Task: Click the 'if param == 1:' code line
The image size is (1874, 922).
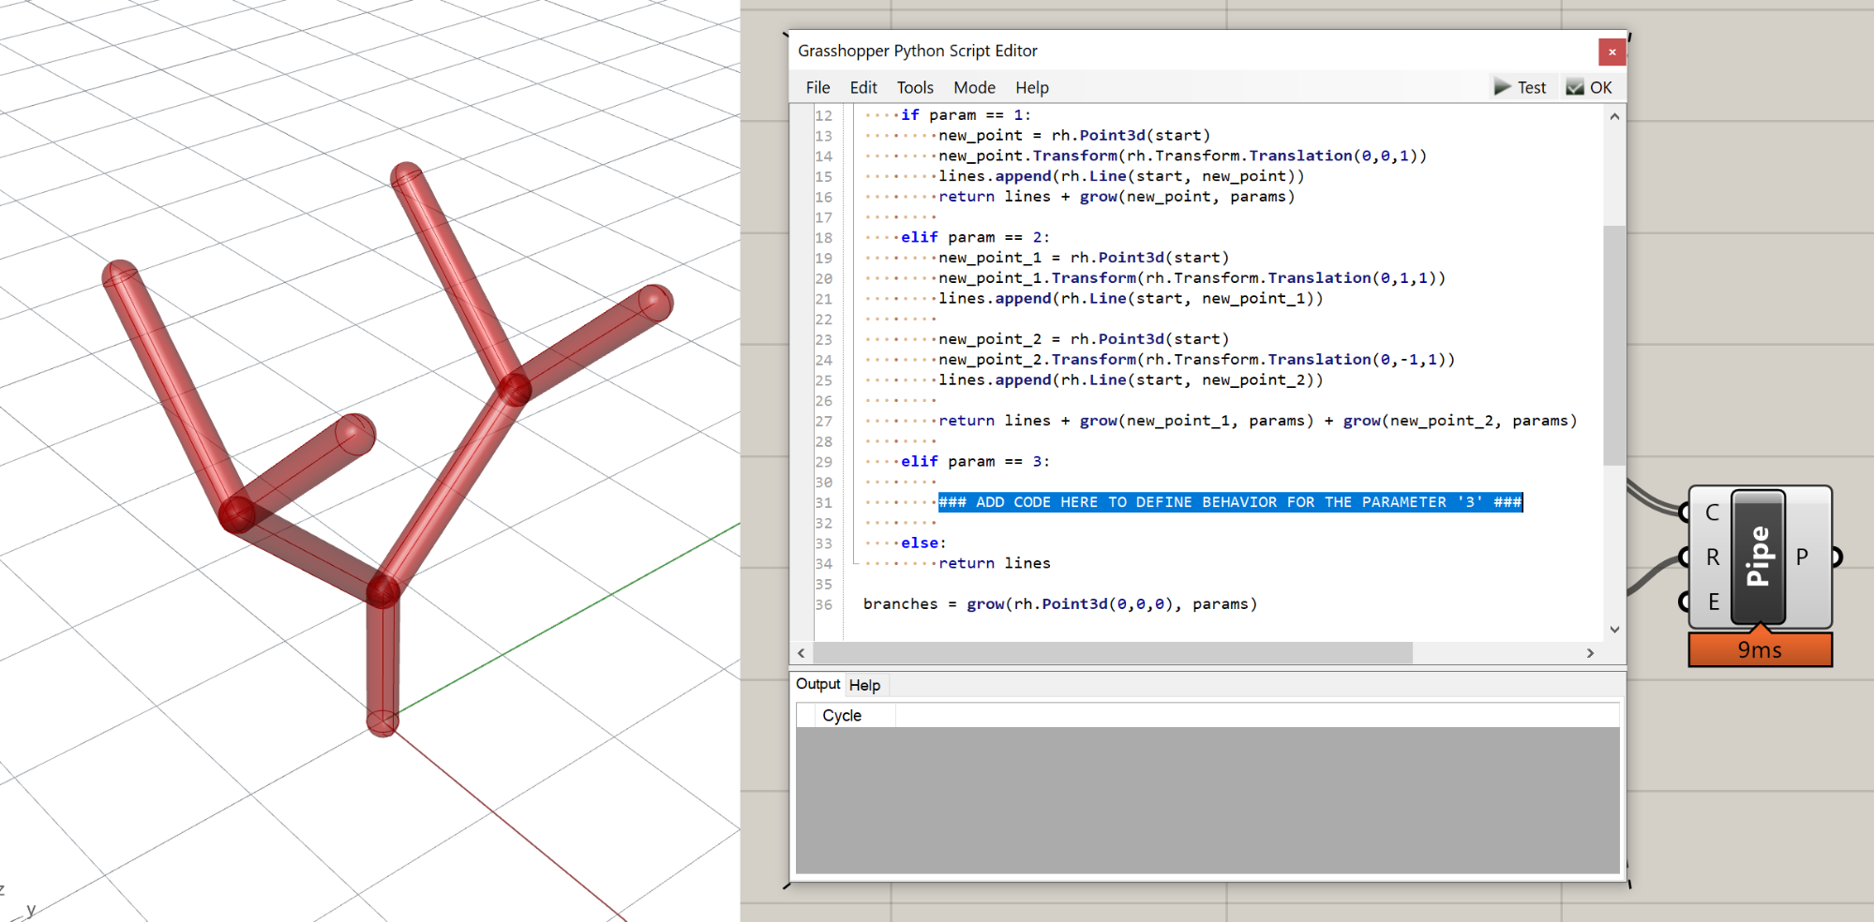Action: 966,114
